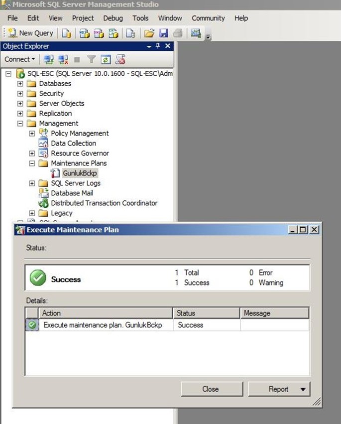Expand the Legacy folder
Viewport: 341px width, 424px height.
point(32,213)
